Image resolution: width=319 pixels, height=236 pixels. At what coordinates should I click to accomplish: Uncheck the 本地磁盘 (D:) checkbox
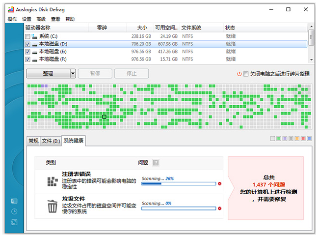[27, 44]
